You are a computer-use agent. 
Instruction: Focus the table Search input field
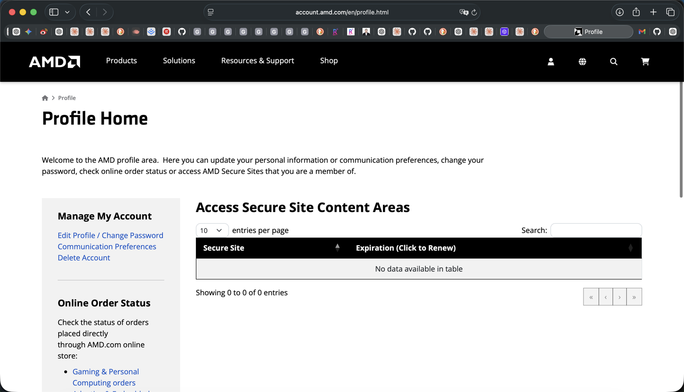[x=596, y=230]
